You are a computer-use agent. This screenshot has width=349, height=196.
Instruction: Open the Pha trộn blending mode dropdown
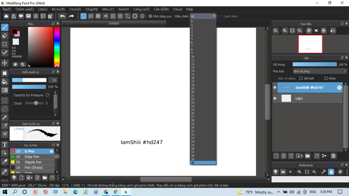(320, 71)
